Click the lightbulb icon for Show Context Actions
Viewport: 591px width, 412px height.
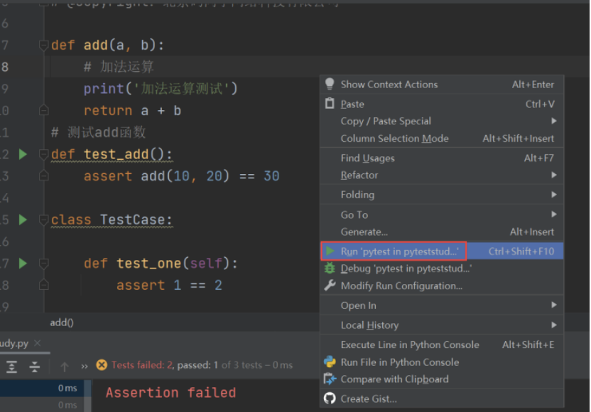tap(330, 84)
